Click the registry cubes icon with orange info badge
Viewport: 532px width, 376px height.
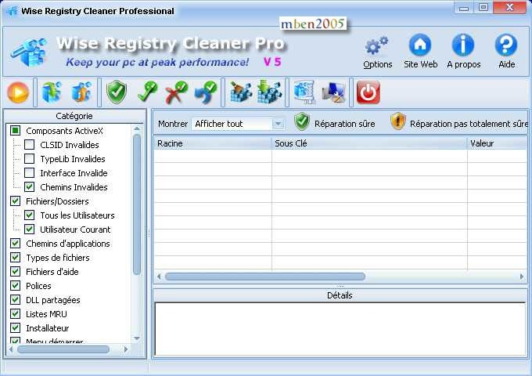pyautogui.click(x=81, y=92)
